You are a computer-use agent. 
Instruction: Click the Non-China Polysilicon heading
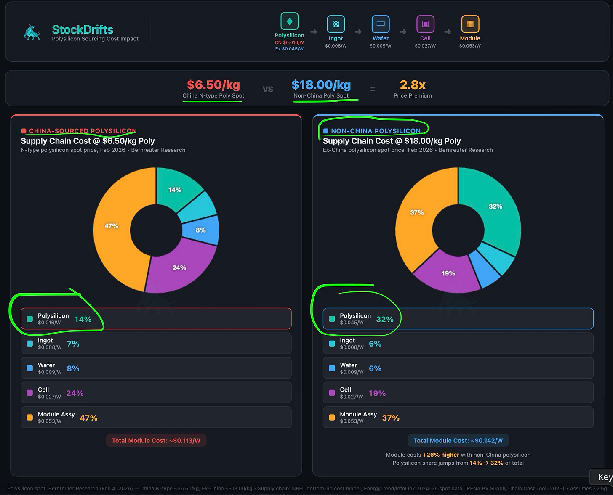click(376, 131)
